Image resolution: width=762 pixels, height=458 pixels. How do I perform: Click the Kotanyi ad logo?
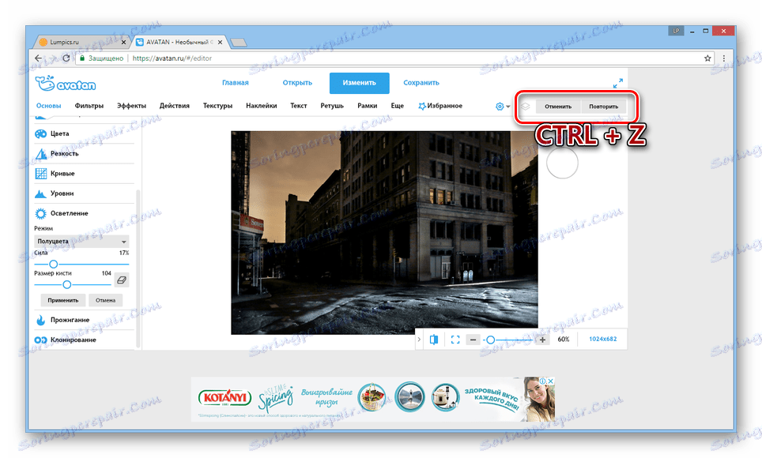(x=224, y=398)
